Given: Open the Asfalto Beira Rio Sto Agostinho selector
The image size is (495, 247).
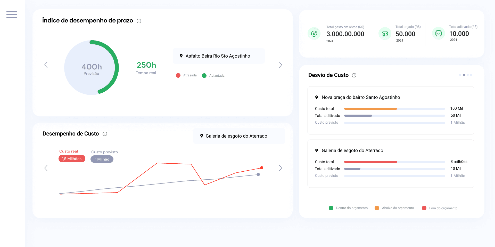Looking at the screenshot, I should [219, 56].
